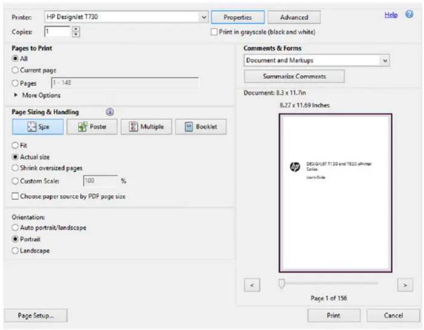This screenshot has width=424, height=330.
Task: Expand More Options
Action: [x=37, y=95]
